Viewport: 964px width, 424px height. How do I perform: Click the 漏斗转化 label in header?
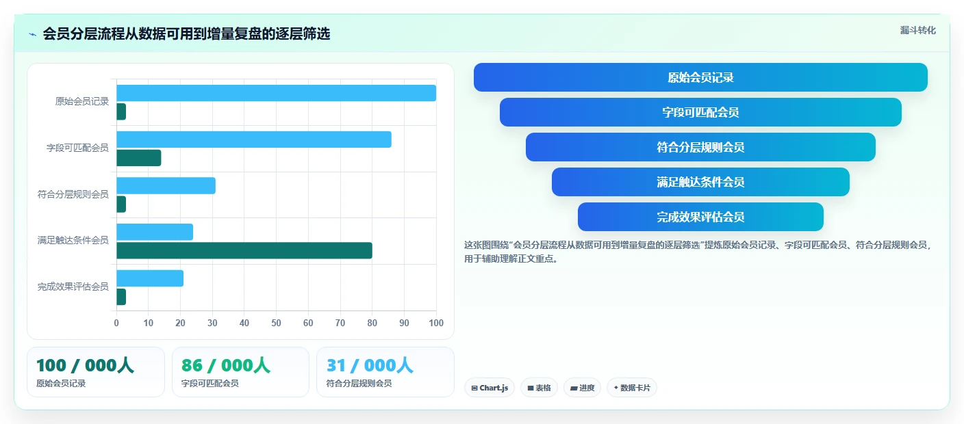(917, 31)
